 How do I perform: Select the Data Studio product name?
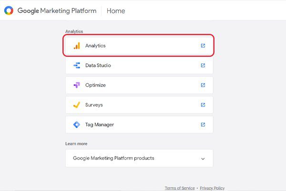pyautogui.click(x=98, y=65)
